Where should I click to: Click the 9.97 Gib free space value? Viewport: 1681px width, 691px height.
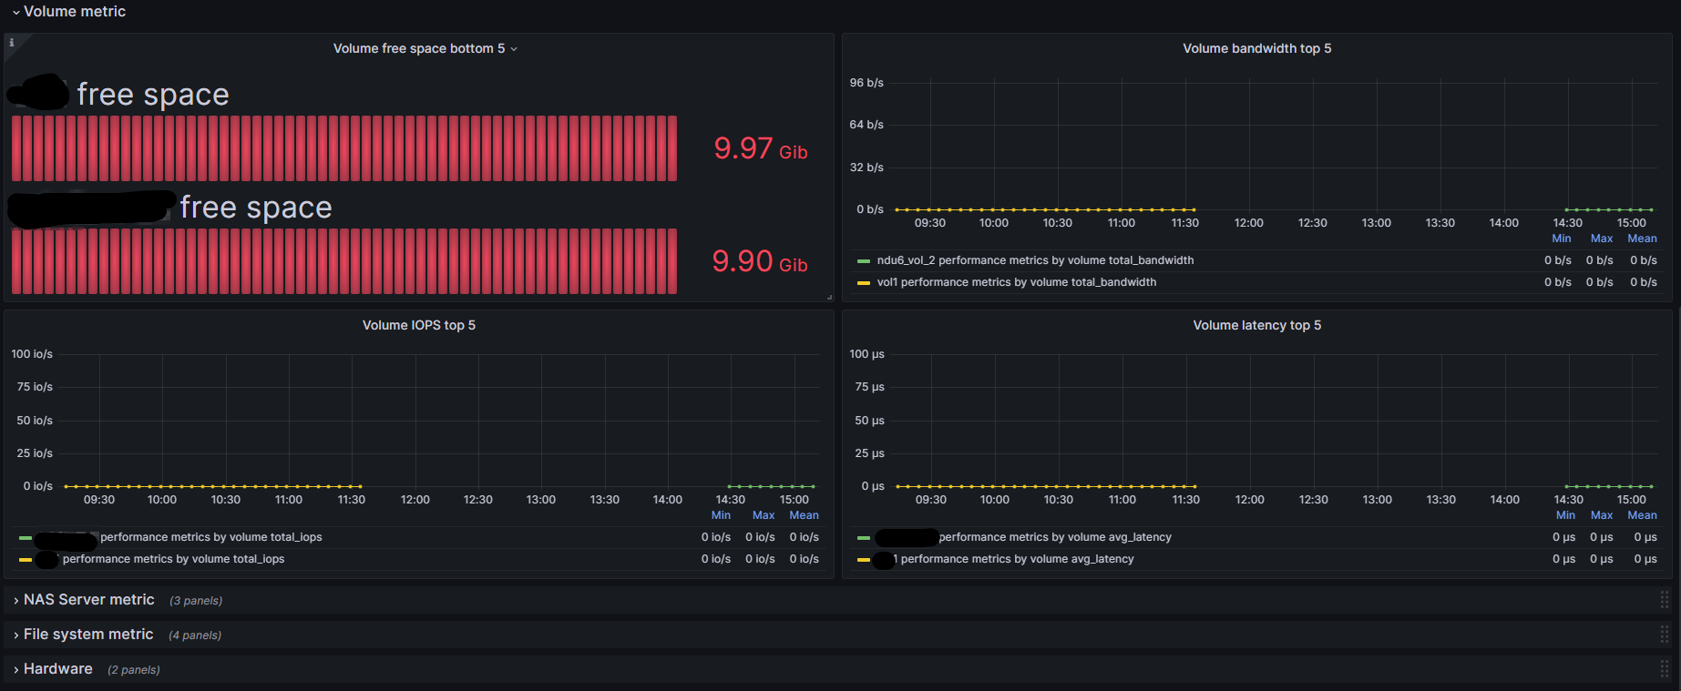coord(761,148)
